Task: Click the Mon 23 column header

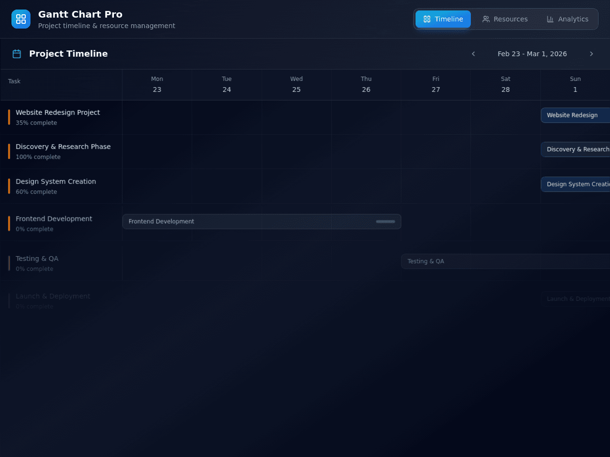Action: (x=157, y=85)
